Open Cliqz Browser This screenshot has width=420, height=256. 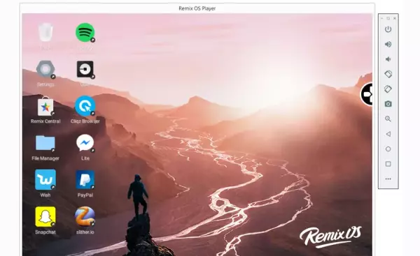[x=85, y=106]
